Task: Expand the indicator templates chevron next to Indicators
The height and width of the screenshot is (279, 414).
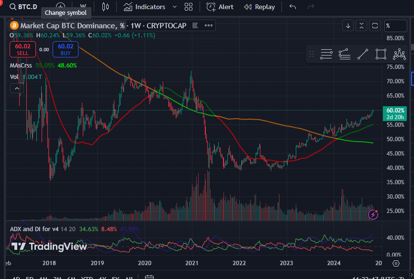Action: point(175,7)
